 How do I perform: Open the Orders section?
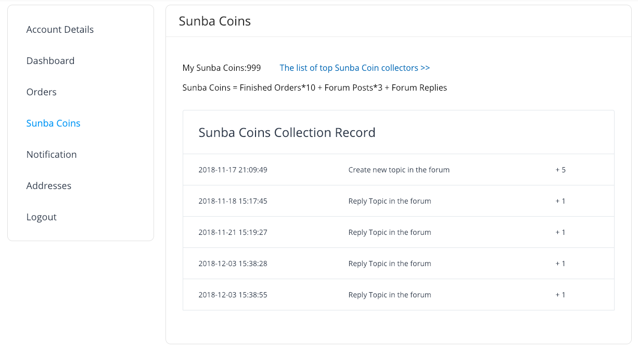coord(42,92)
